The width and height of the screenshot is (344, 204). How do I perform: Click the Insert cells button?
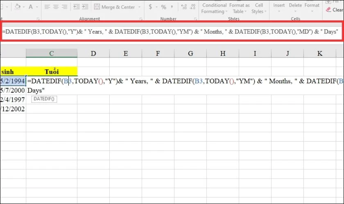tap(279, 7)
